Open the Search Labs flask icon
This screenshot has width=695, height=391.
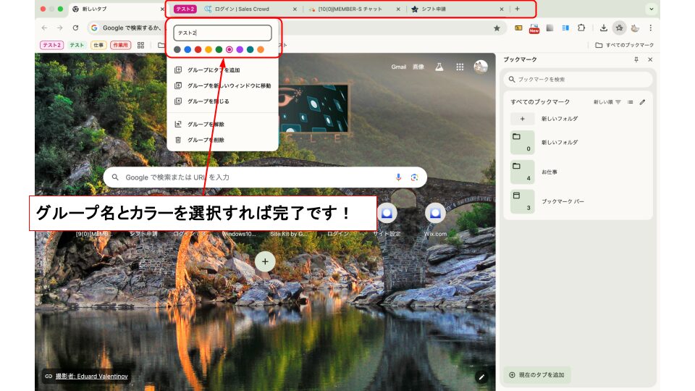pos(439,67)
